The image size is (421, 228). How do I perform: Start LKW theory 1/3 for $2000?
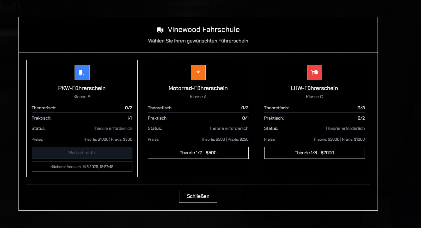(x=314, y=153)
